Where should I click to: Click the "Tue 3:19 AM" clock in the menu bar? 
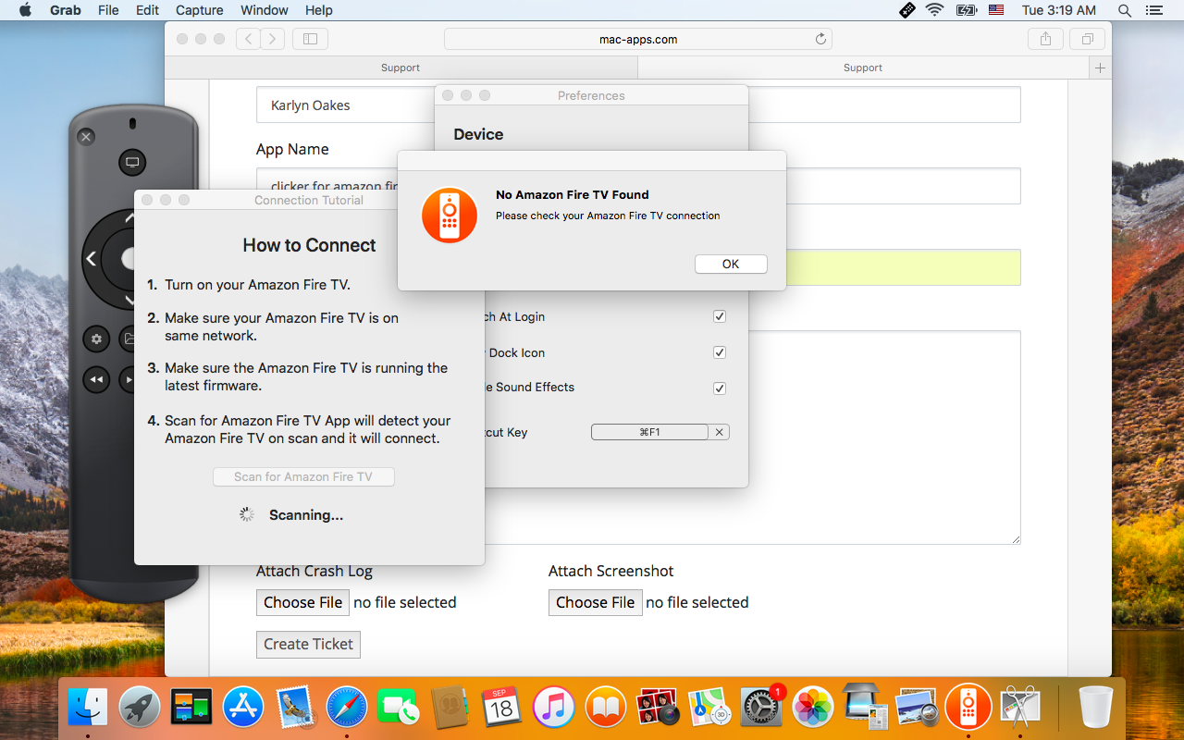coord(1059,10)
